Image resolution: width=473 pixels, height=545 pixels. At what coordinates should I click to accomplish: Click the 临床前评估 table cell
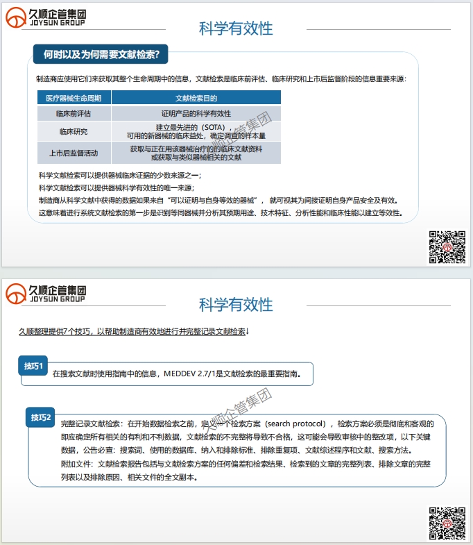coord(74,113)
